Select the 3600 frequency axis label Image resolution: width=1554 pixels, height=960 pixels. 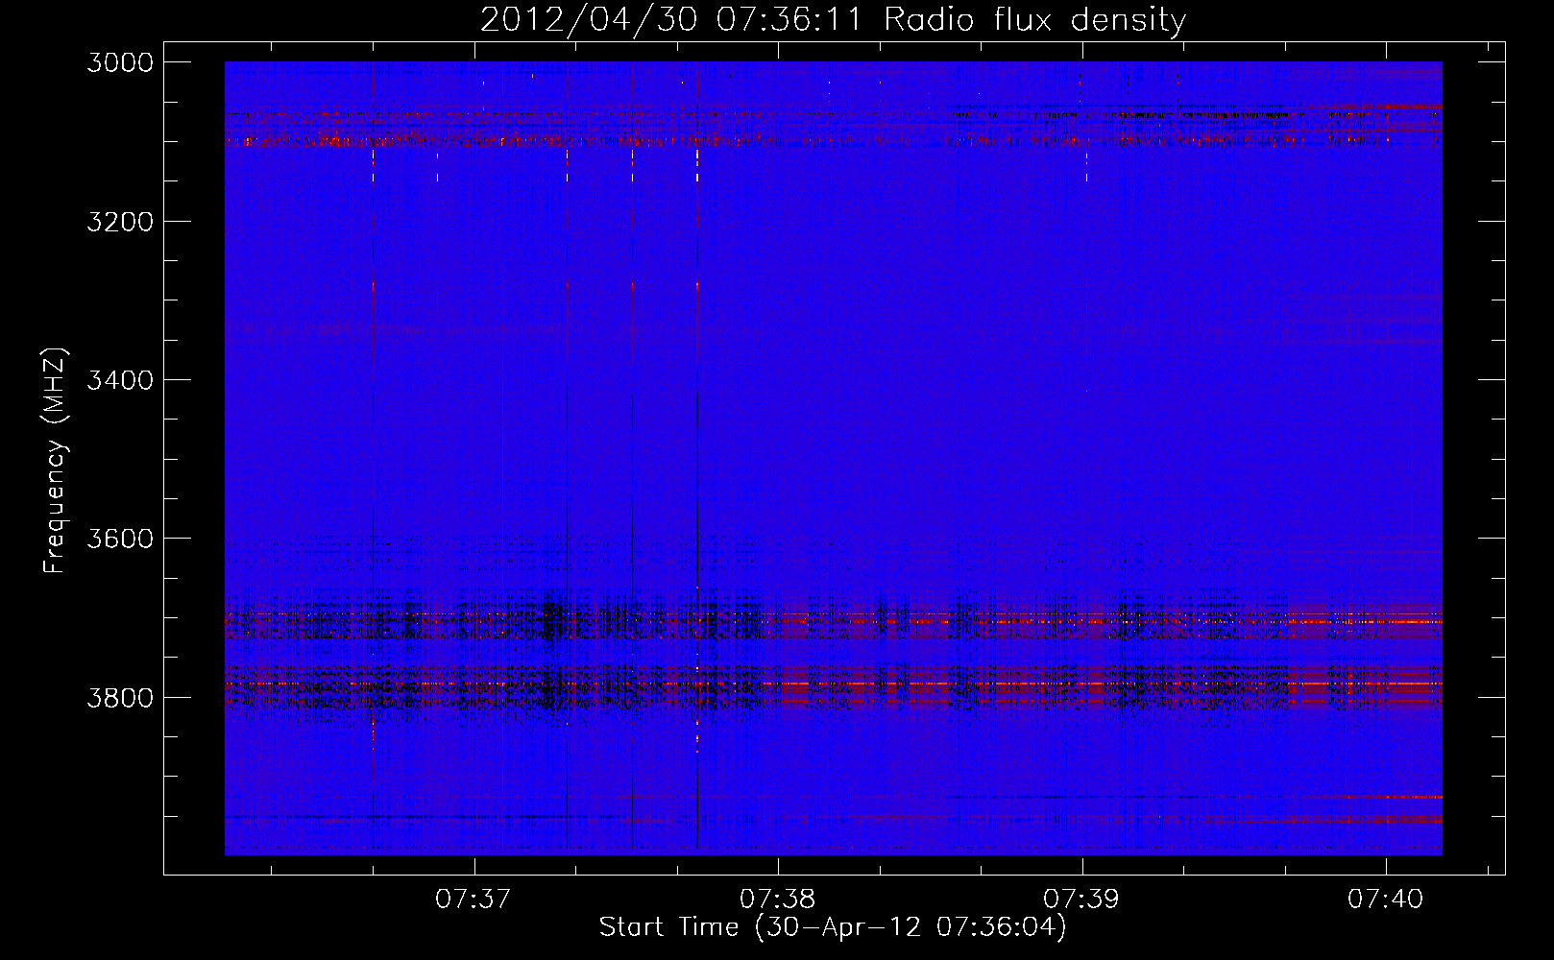click(120, 539)
